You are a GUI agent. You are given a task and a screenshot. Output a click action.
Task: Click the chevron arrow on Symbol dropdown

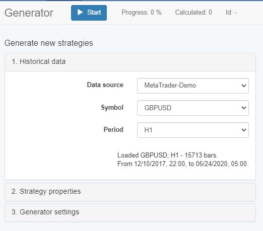point(244,108)
